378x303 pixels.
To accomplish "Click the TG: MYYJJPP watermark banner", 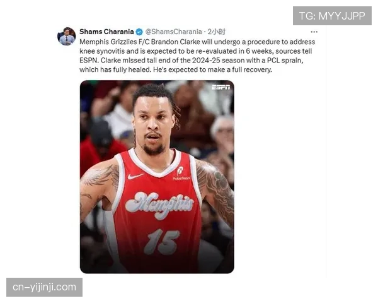I will [x=332, y=16].
